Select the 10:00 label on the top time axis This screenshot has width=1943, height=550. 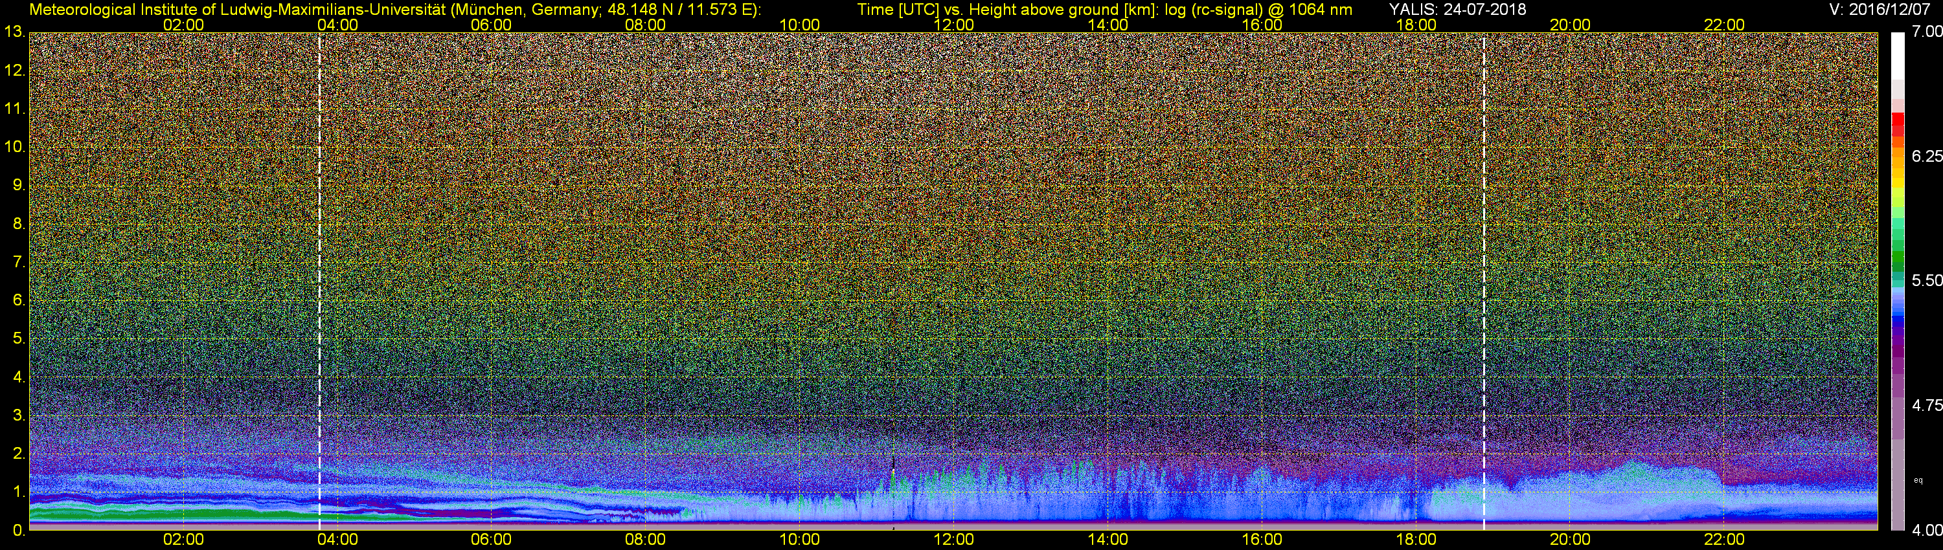[799, 25]
